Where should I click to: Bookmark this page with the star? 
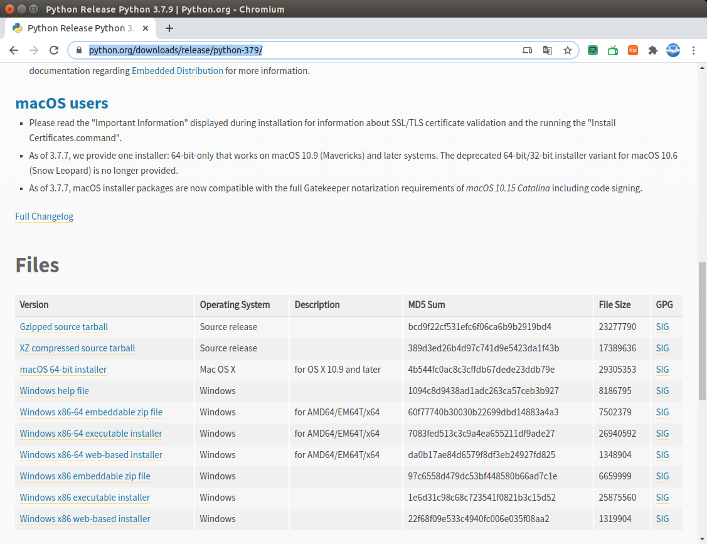coord(568,50)
